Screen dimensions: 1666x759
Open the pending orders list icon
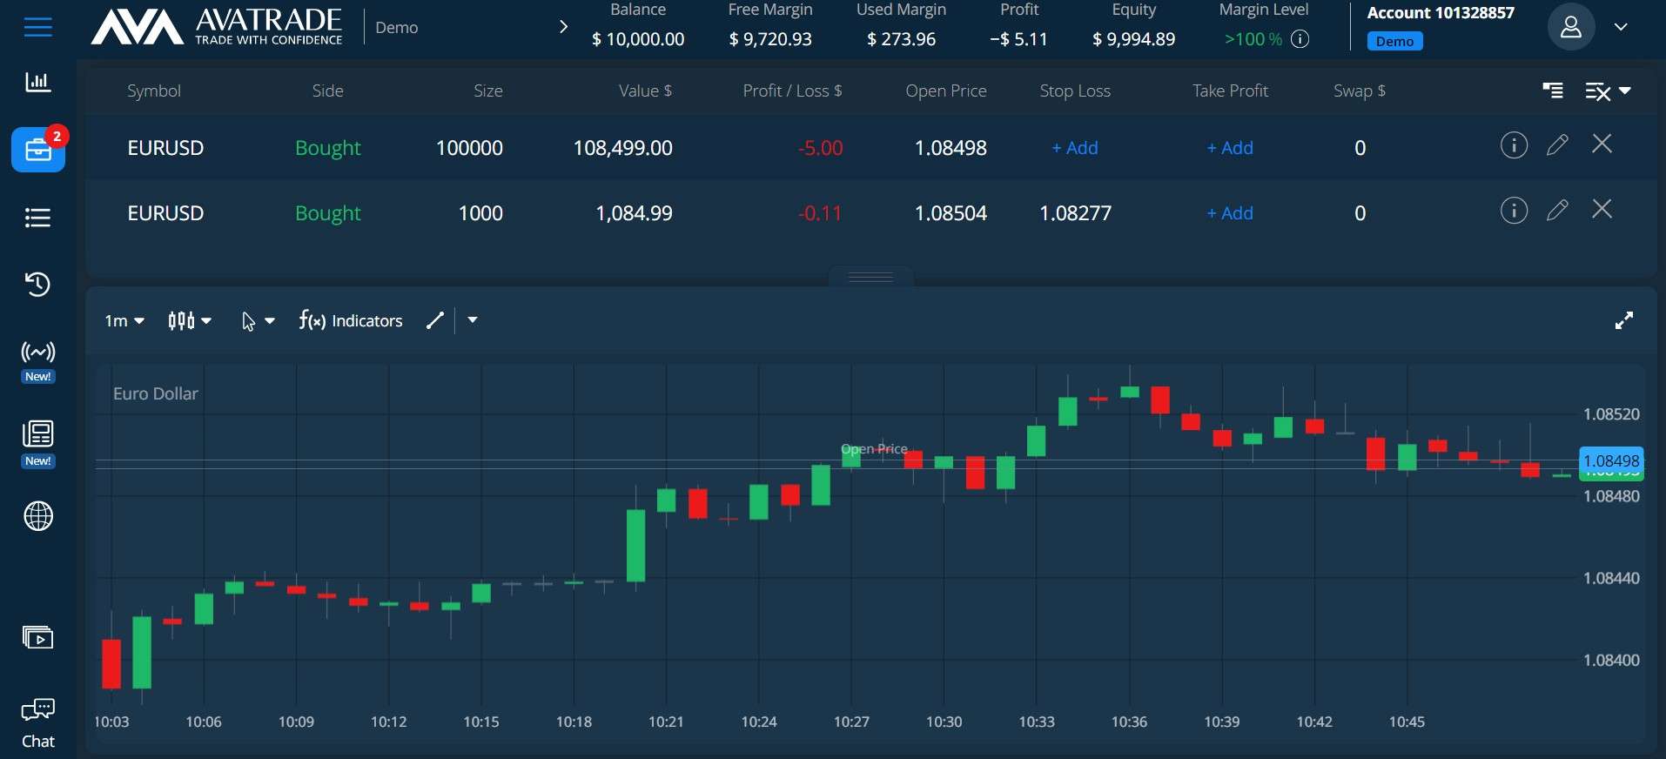pos(38,218)
